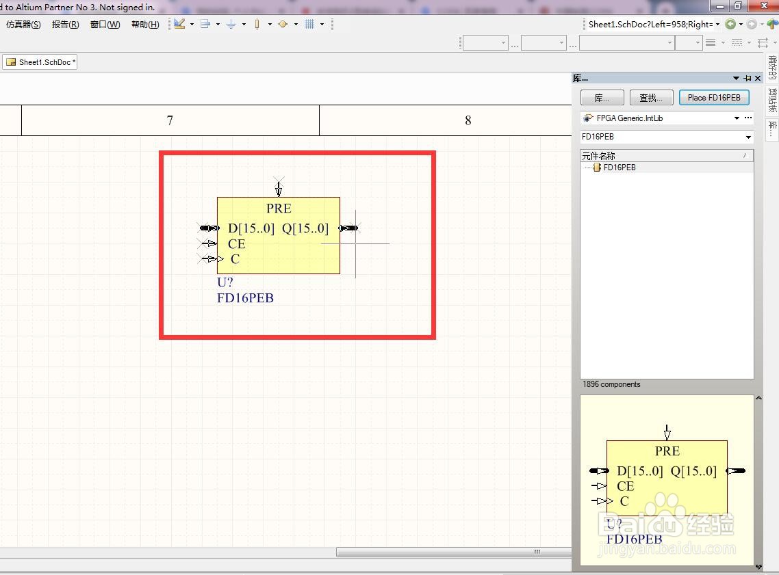Expand the FPGA Generic.IntLib library dropdown
Image resolution: width=779 pixels, height=575 pixels.
737,118
